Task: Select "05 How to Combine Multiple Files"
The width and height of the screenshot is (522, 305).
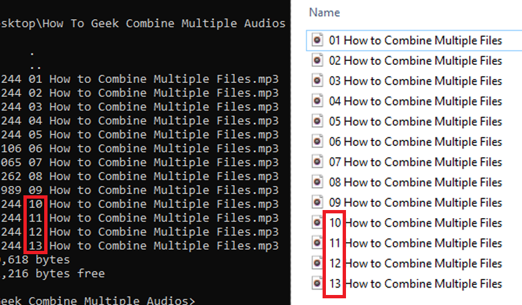Action: [415, 122]
